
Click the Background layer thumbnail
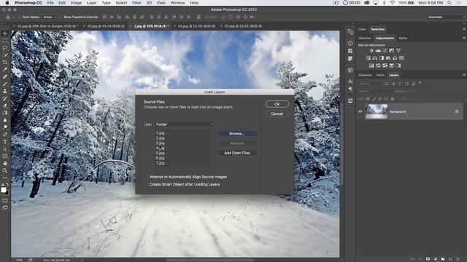[377, 111]
